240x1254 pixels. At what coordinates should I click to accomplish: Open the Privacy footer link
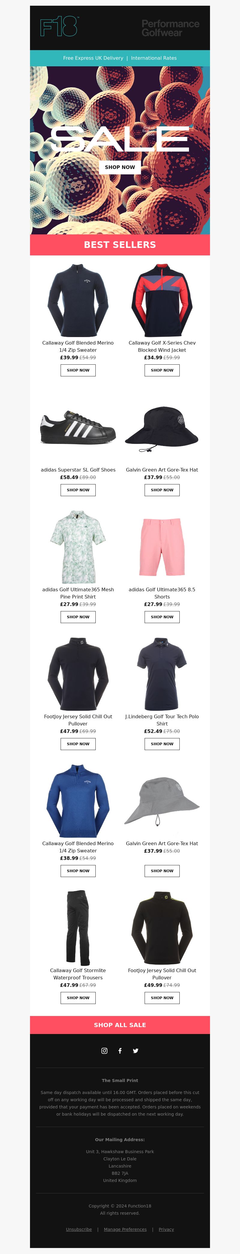pyautogui.click(x=166, y=1229)
